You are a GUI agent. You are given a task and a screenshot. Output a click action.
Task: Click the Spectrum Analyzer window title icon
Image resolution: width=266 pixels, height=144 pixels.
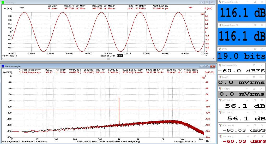3,66
